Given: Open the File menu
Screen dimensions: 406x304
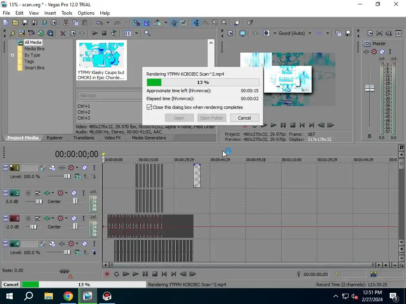Looking at the screenshot, I should pos(6,13).
